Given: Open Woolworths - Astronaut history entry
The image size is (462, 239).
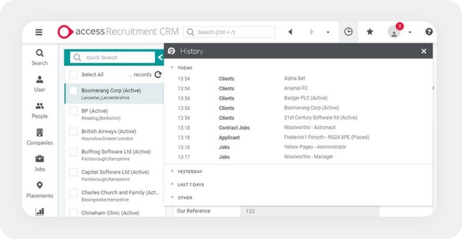Looking at the screenshot, I should point(310,128).
